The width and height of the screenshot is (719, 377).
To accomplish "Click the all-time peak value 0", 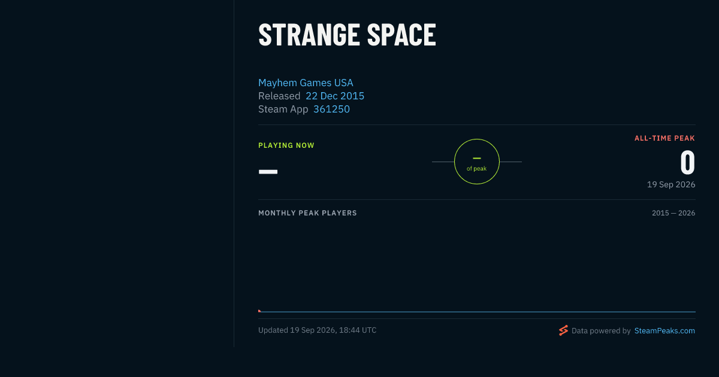I will [x=687, y=163].
